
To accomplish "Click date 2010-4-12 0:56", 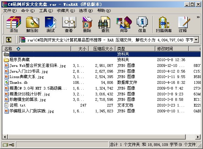I will (x=171, y=71).
